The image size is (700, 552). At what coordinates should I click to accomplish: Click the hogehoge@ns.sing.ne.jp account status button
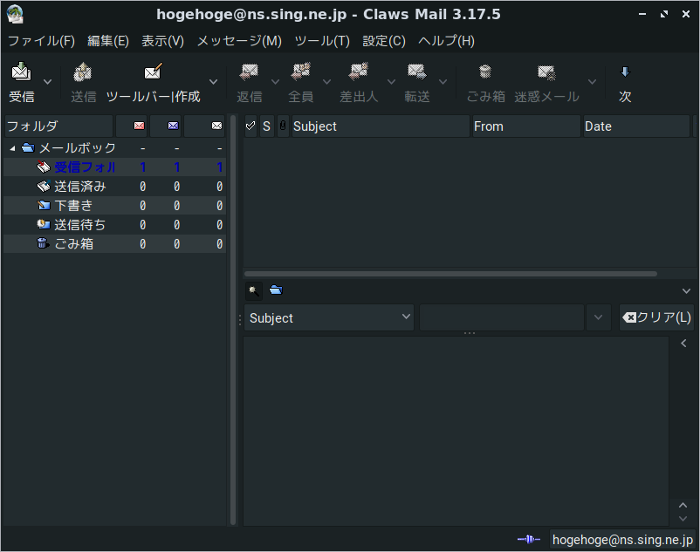(622, 540)
